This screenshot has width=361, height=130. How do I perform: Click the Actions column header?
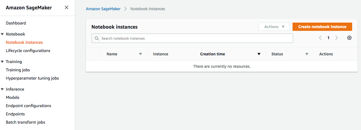[326, 54]
